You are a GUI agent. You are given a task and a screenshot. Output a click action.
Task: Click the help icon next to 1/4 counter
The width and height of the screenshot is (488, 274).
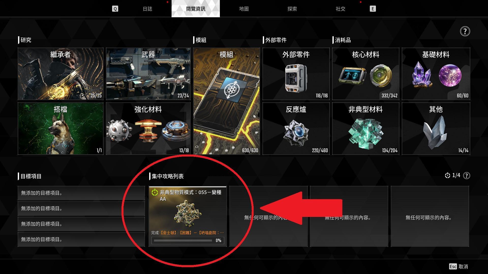pyautogui.click(x=466, y=176)
